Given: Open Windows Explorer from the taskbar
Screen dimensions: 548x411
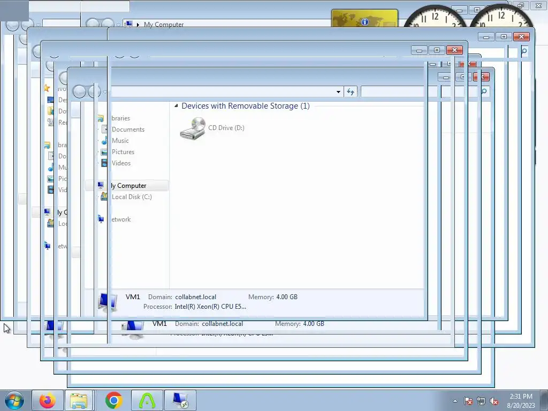Looking at the screenshot, I should (79, 400).
